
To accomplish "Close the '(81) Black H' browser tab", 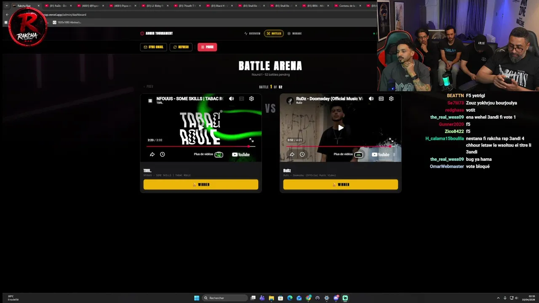I will tap(232, 6).
